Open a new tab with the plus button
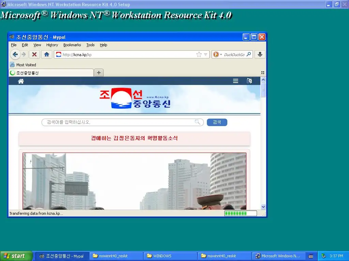 point(99,73)
